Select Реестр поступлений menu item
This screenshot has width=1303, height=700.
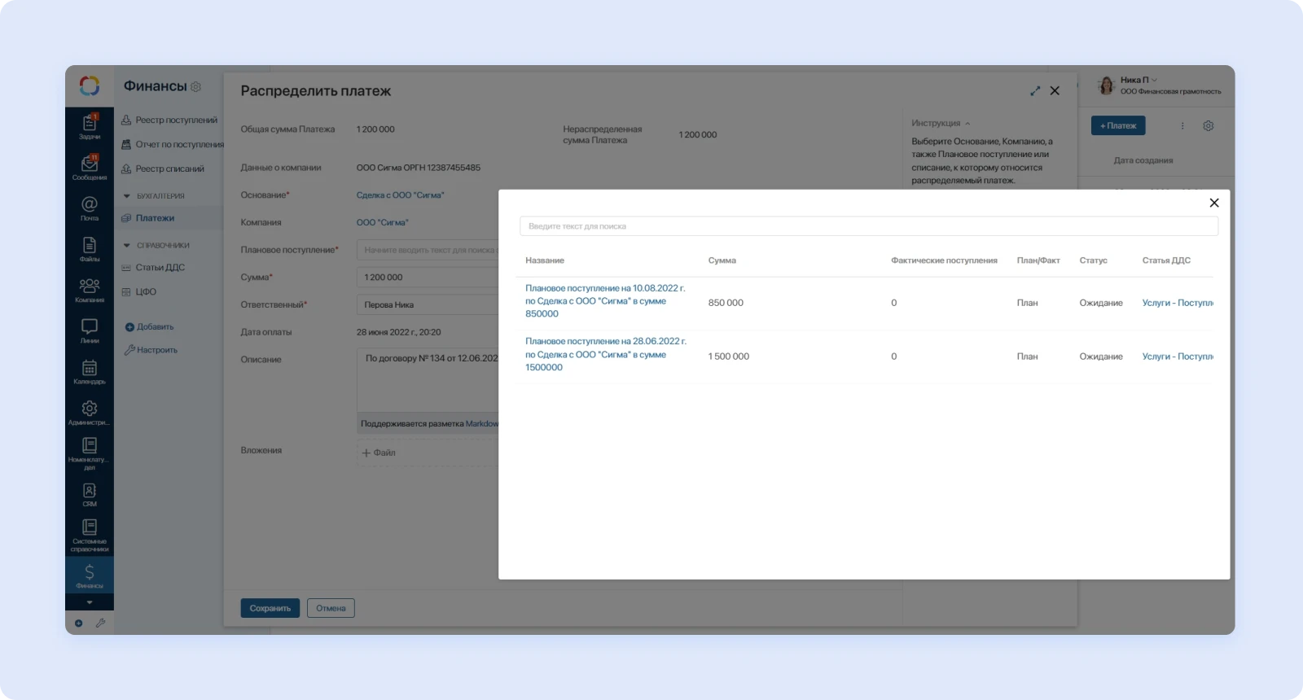[x=176, y=120]
